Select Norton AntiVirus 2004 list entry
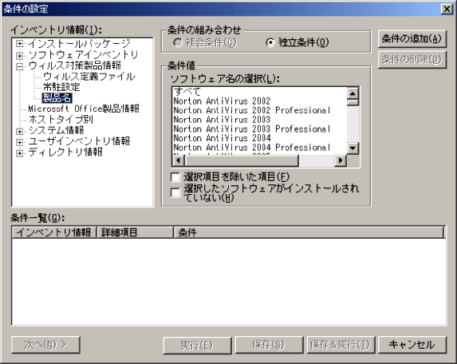 pyautogui.click(x=260, y=138)
